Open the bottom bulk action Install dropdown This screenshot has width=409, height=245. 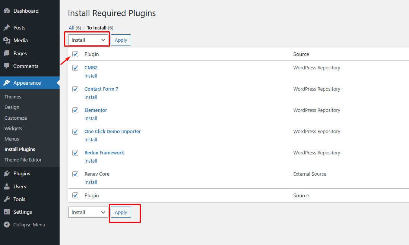point(88,212)
